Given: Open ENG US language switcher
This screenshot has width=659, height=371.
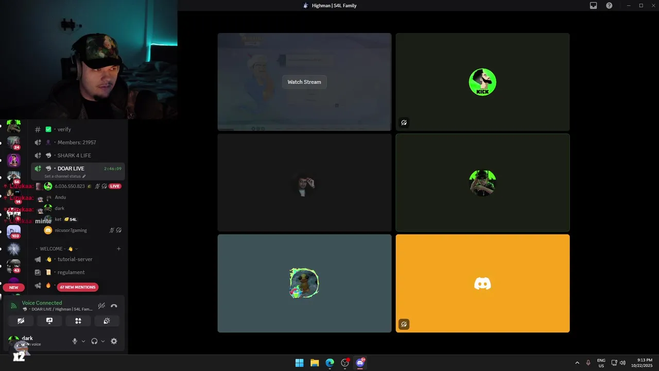Looking at the screenshot, I should (601, 363).
